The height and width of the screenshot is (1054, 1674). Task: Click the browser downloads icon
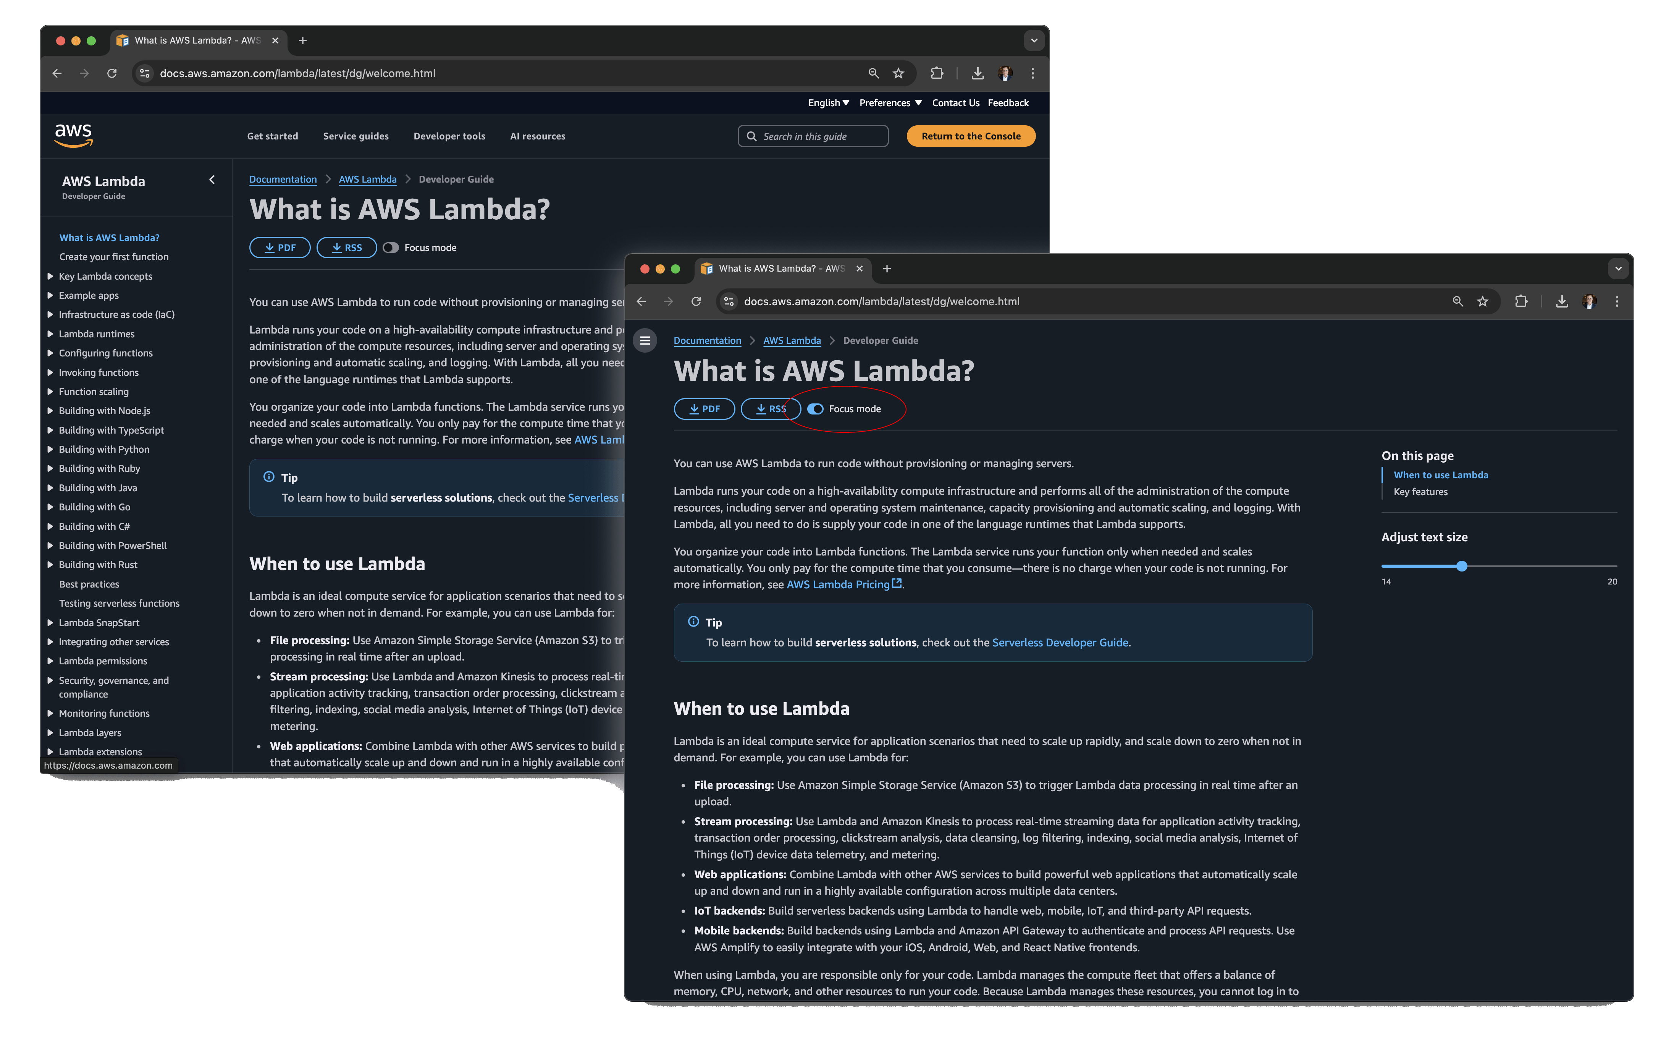pyautogui.click(x=1562, y=301)
